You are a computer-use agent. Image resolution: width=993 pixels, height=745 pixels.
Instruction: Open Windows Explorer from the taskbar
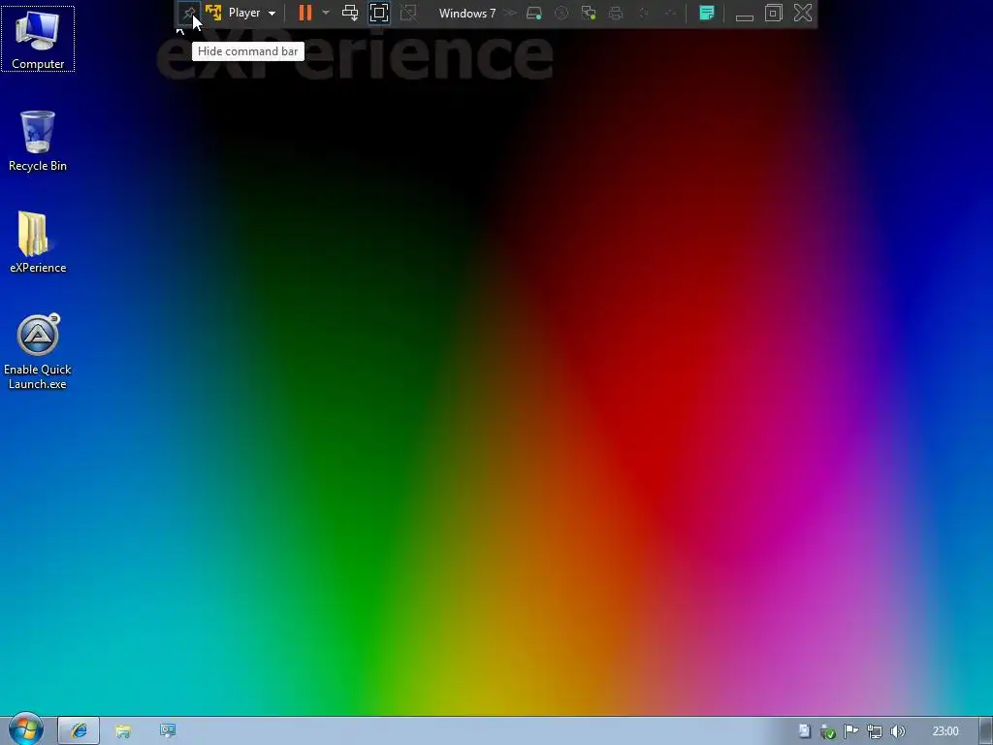point(123,731)
